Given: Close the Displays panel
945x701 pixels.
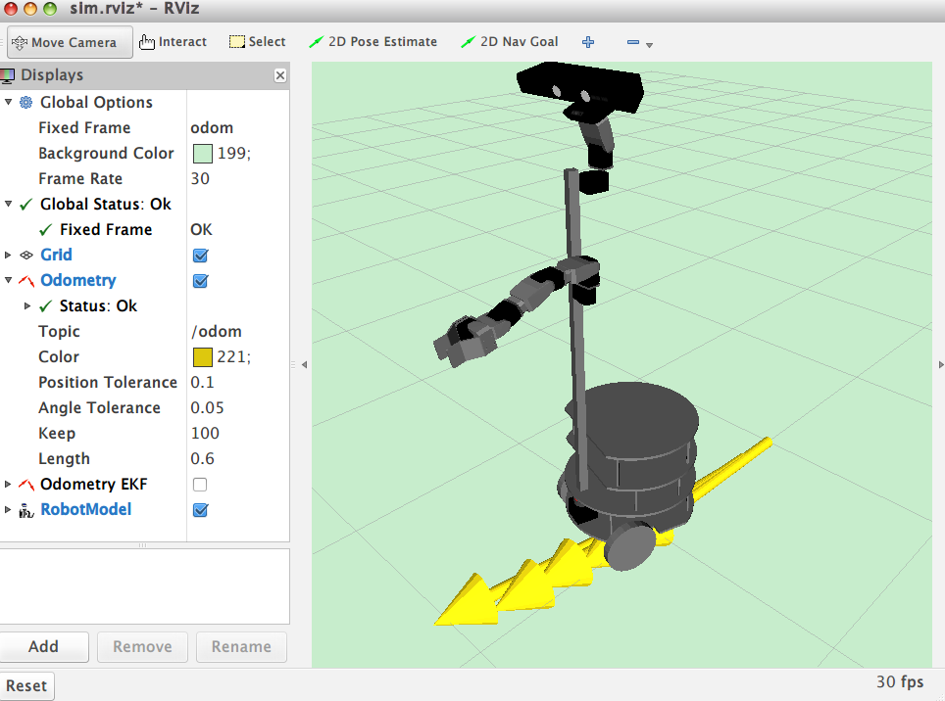Looking at the screenshot, I should (x=280, y=75).
